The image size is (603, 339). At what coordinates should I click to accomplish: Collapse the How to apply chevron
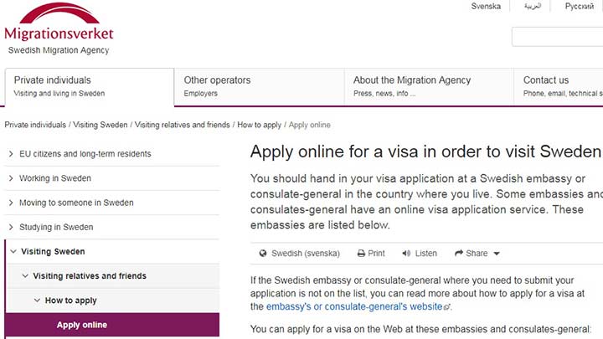click(38, 300)
